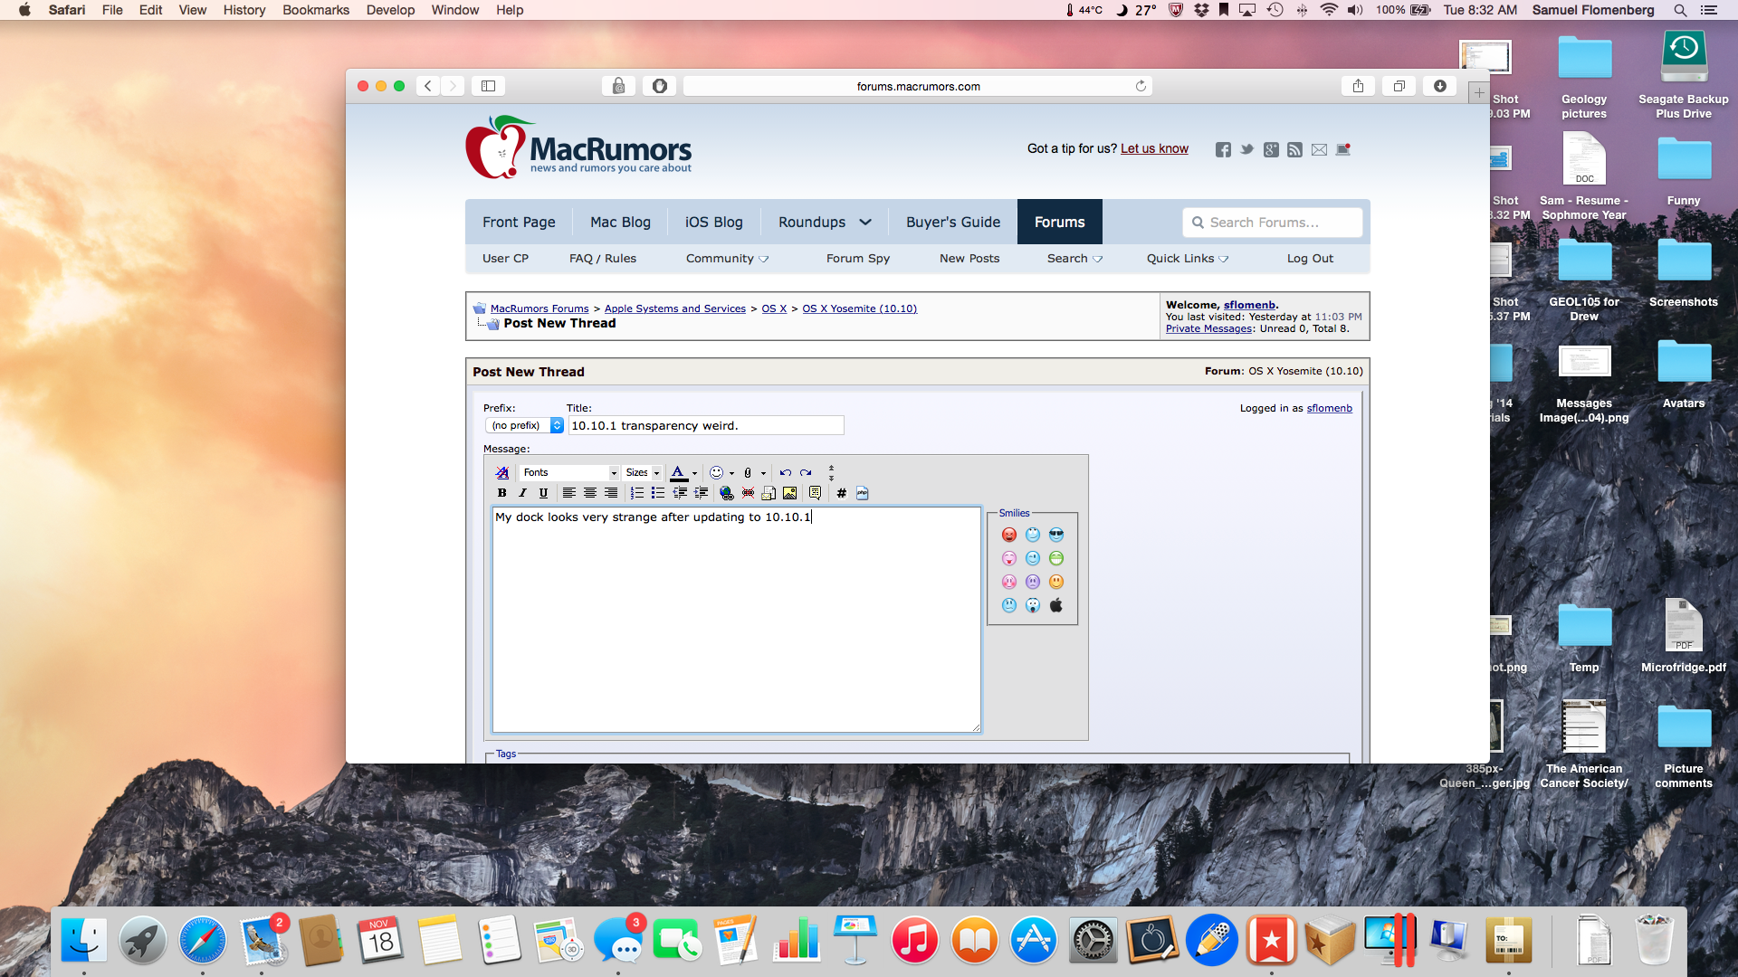Open the FAQ / Rules page
1738x977 pixels.
602,258
